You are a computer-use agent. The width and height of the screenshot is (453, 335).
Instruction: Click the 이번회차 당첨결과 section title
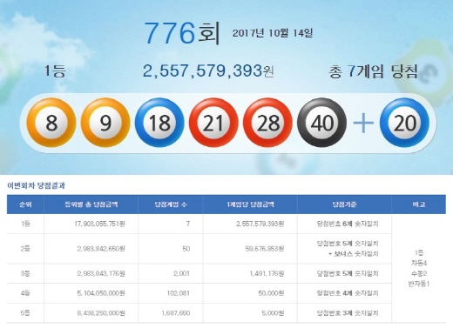click(x=36, y=185)
